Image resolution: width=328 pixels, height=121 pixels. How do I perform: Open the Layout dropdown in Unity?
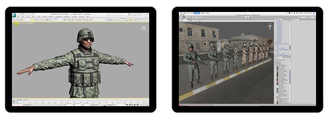(310, 17)
